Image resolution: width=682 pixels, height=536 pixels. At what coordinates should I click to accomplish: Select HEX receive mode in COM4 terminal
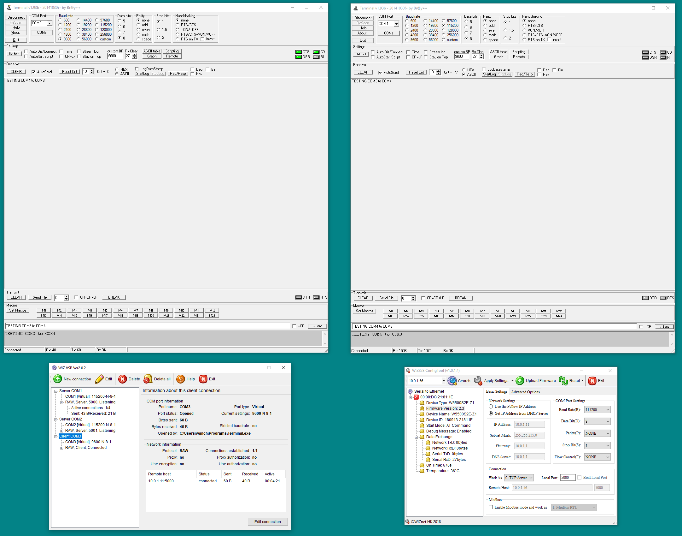(464, 70)
